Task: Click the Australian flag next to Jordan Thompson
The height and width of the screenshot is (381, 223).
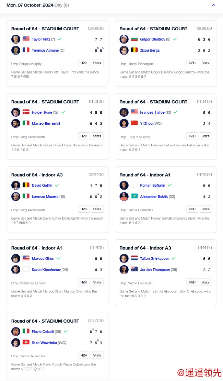Action: (x=134, y=270)
